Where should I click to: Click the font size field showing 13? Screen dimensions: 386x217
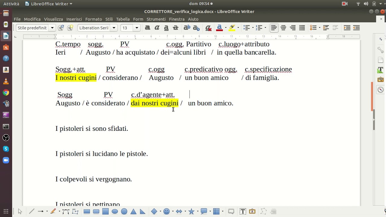pyautogui.click(x=127, y=28)
